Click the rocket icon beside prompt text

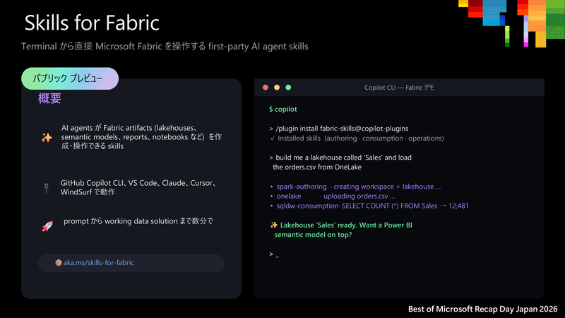[47, 226]
